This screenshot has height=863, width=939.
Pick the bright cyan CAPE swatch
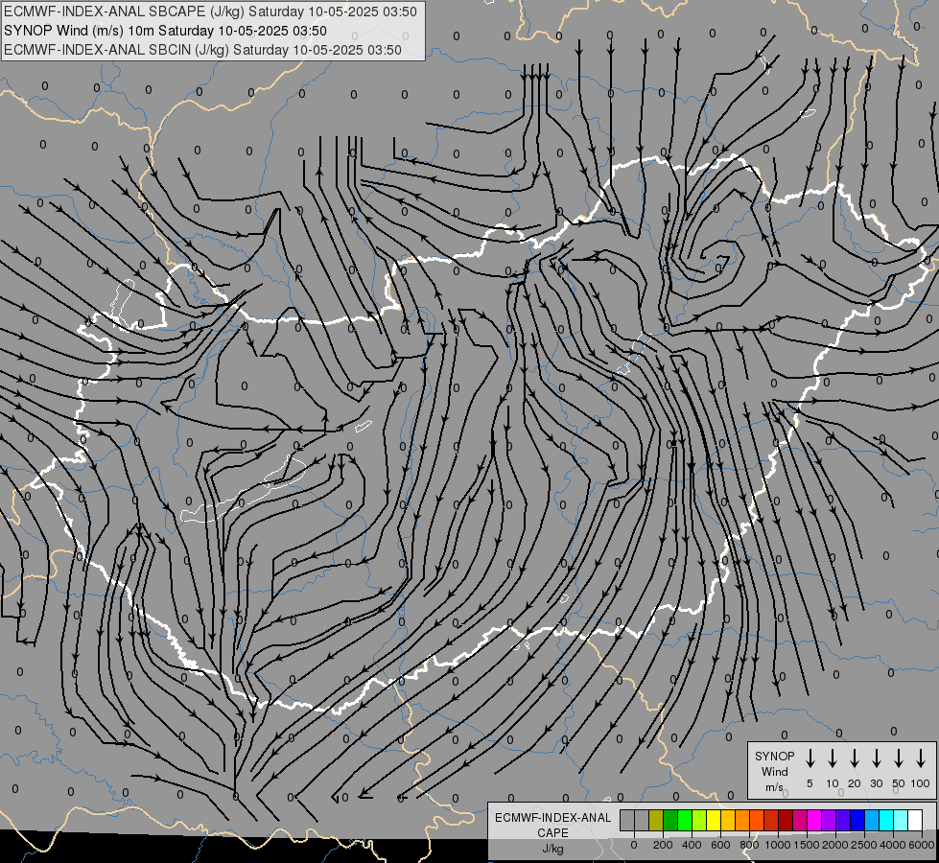pyautogui.click(x=885, y=820)
